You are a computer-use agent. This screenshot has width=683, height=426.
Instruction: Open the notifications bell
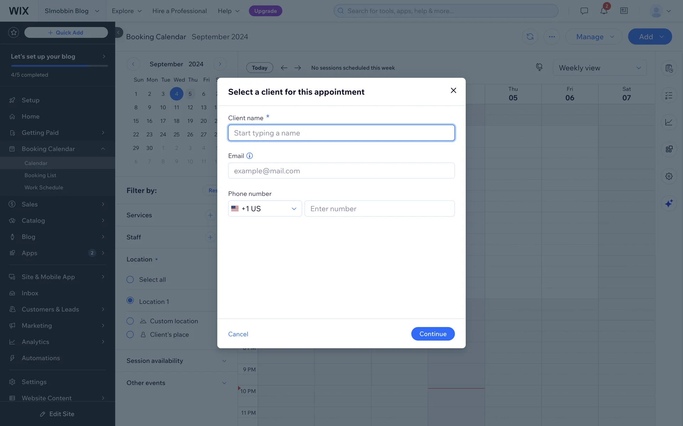(604, 11)
